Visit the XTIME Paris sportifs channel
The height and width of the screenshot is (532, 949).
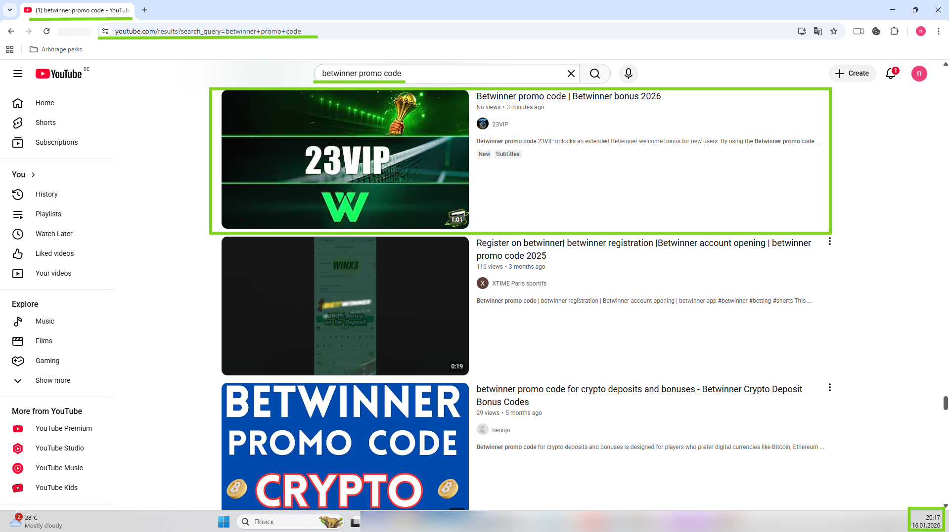(519, 284)
